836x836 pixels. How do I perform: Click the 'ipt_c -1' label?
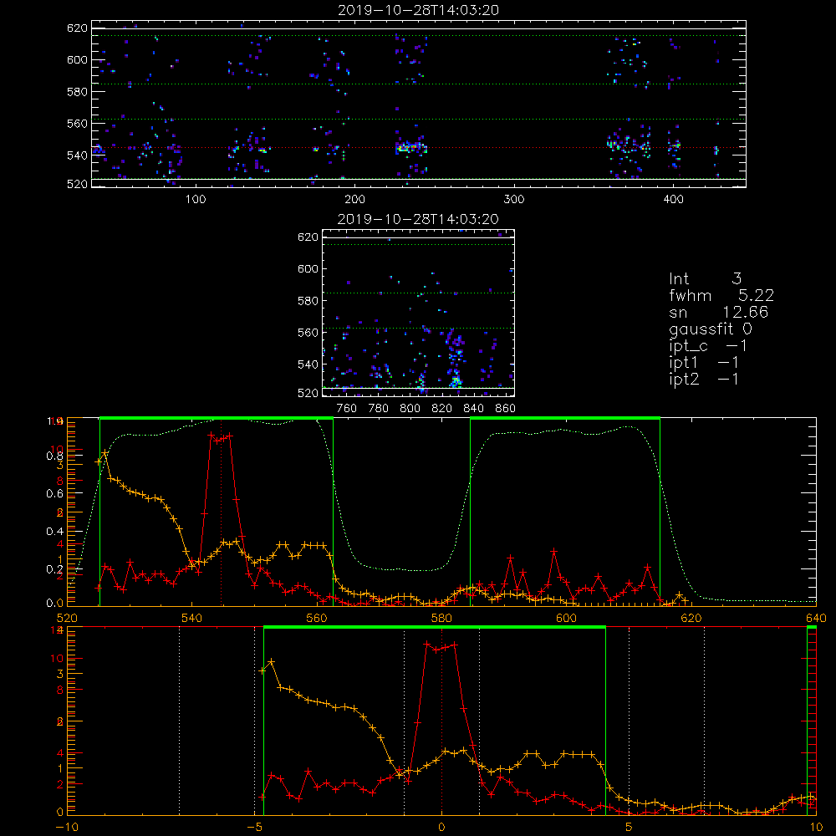pyautogui.click(x=708, y=346)
